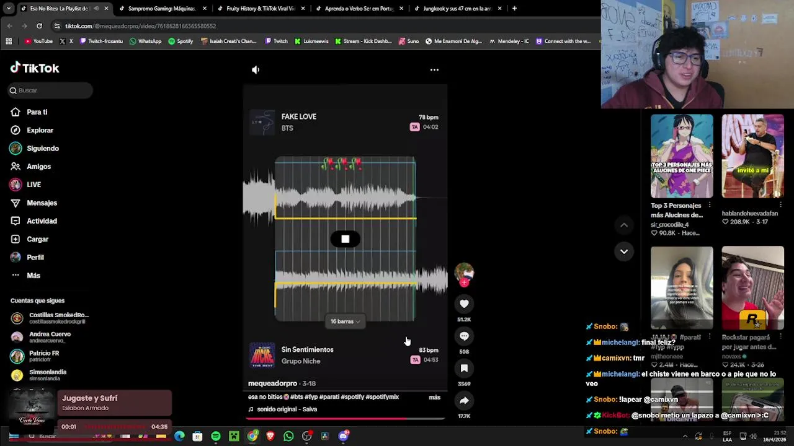Open Costillas SmokedRo... followed account
The height and width of the screenshot is (446, 794).
(x=51, y=318)
